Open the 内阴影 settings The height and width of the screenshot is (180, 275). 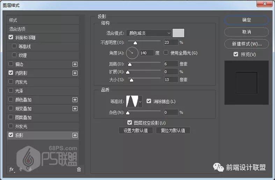click(x=21, y=73)
